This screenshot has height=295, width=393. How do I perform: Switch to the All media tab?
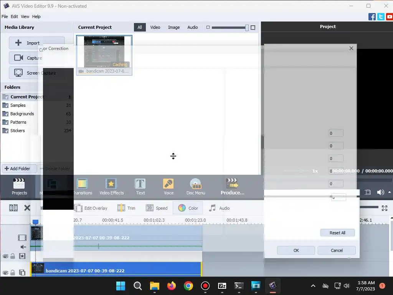[140, 27]
